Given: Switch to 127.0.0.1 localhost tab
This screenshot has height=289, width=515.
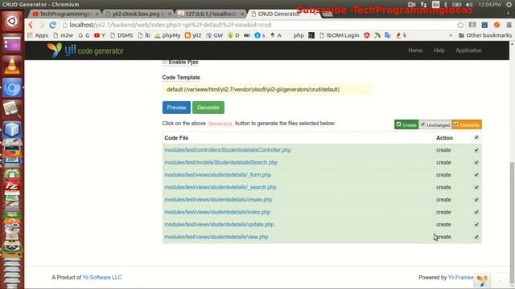Looking at the screenshot, I should 211,14.
